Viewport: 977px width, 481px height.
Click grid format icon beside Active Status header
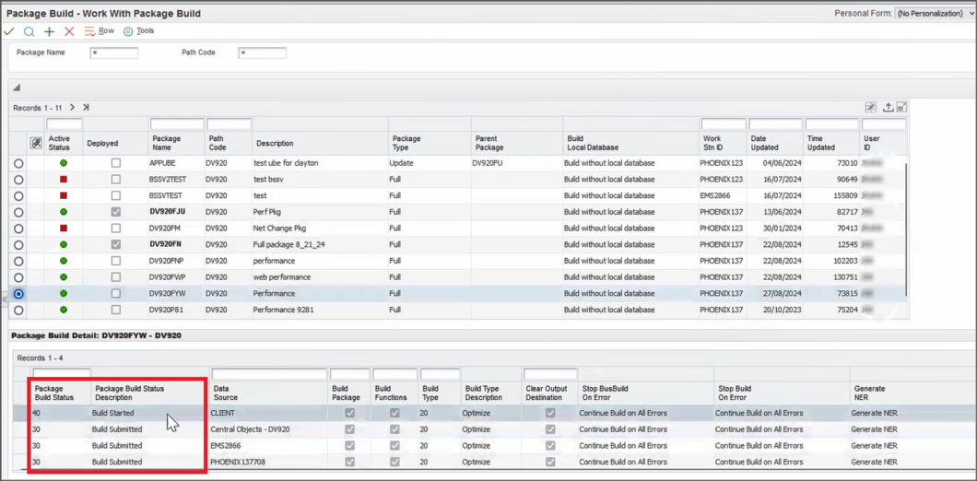click(36, 143)
